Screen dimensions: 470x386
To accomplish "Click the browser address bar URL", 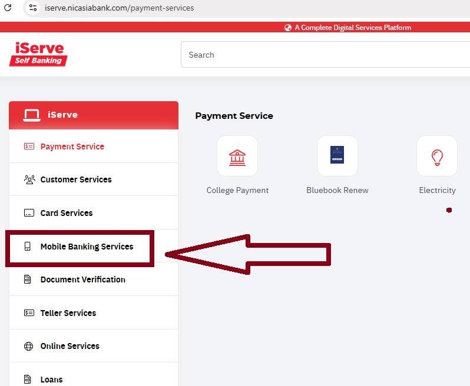I will click(119, 8).
